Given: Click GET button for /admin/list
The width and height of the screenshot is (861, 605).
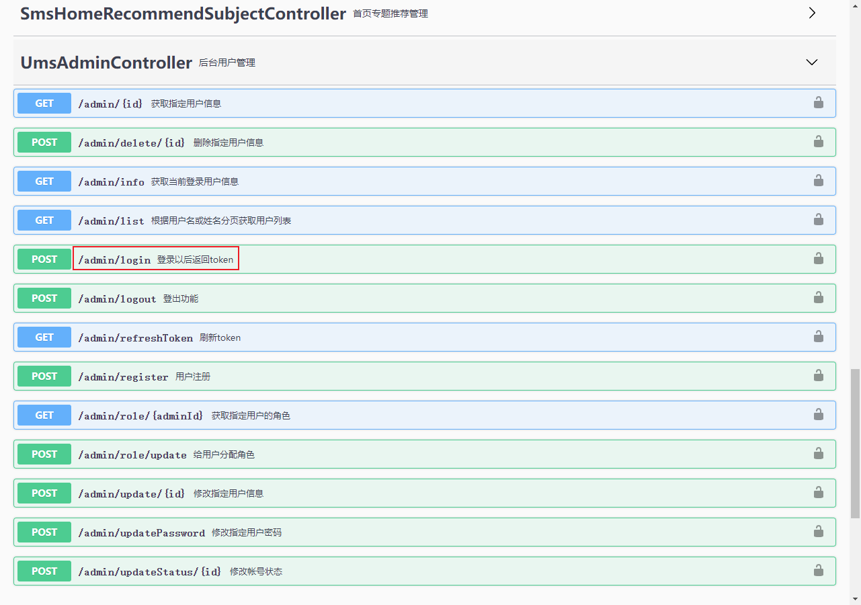Looking at the screenshot, I should tap(44, 220).
